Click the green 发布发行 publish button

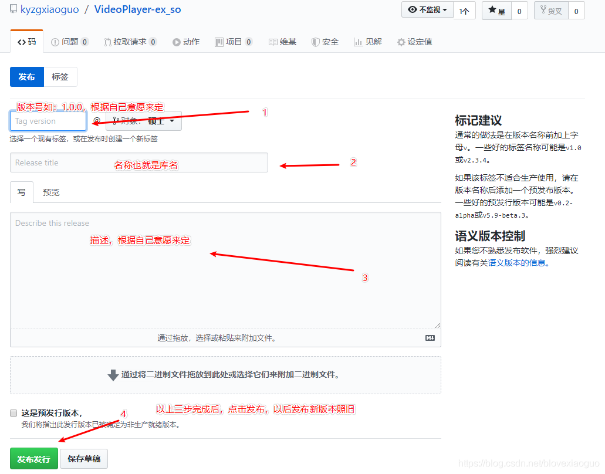click(x=34, y=459)
